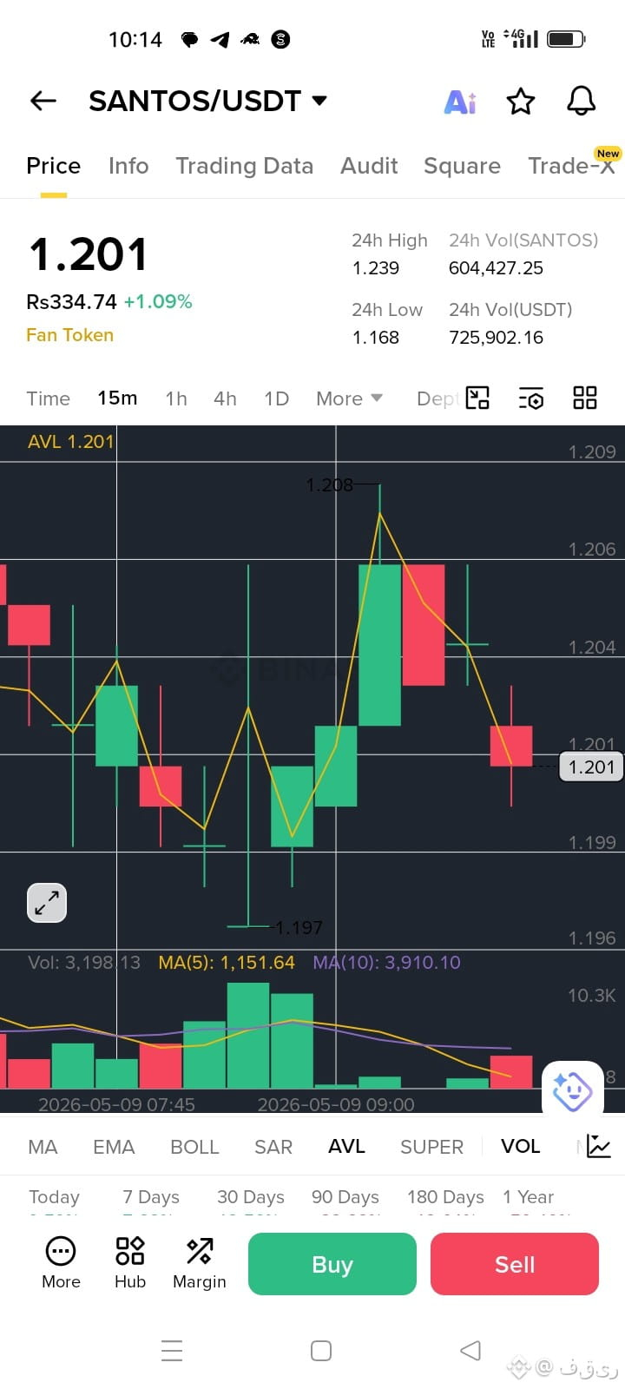The height and width of the screenshot is (1389, 625).
Task: Tap the Sell button
Action: click(515, 1264)
